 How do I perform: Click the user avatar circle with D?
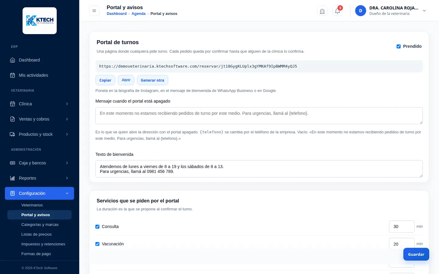tap(361, 11)
